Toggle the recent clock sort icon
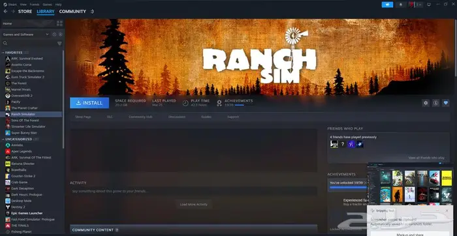This screenshot has width=457, height=236. tap(54, 35)
